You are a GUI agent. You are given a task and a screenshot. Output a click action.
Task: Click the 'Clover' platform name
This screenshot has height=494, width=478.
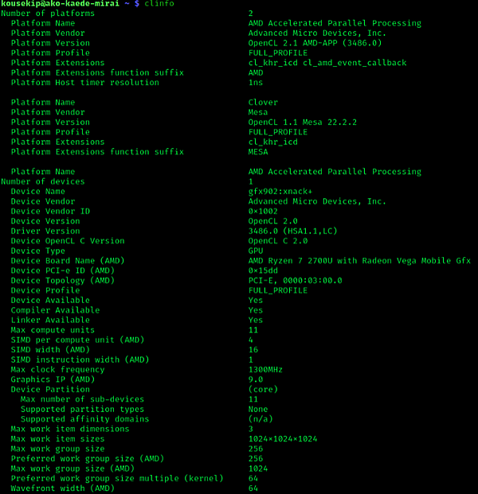coord(263,103)
